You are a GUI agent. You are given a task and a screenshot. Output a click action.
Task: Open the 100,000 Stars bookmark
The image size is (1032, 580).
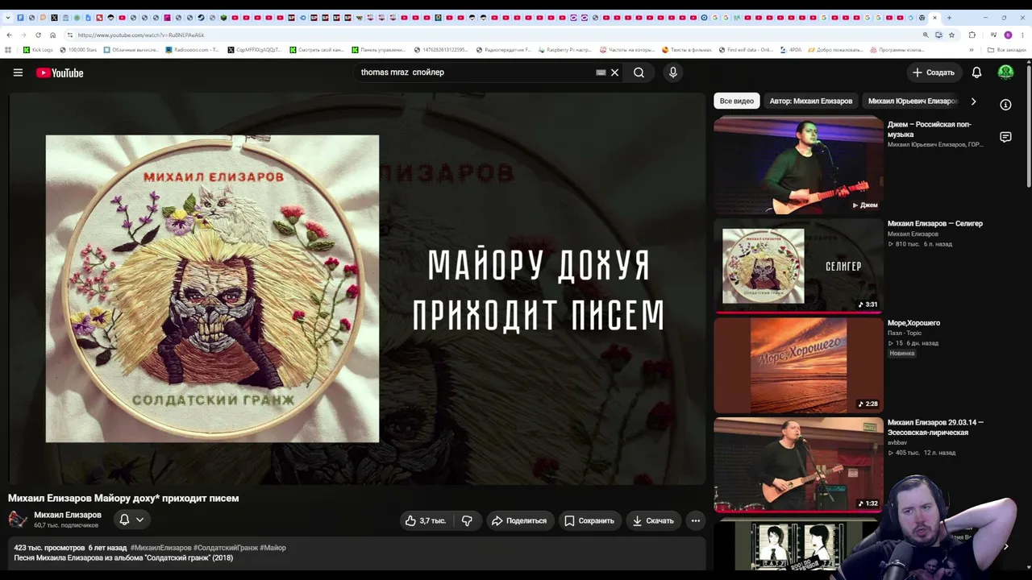click(x=78, y=50)
